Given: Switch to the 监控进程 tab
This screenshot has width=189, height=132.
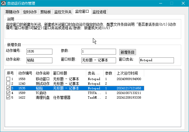Looking at the screenshot, I should click(x=99, y=12).
